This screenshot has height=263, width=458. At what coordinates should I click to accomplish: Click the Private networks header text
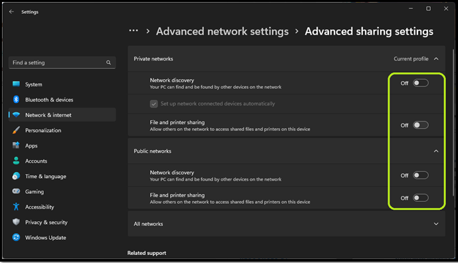pyautogui.click(x=154, y=58)
